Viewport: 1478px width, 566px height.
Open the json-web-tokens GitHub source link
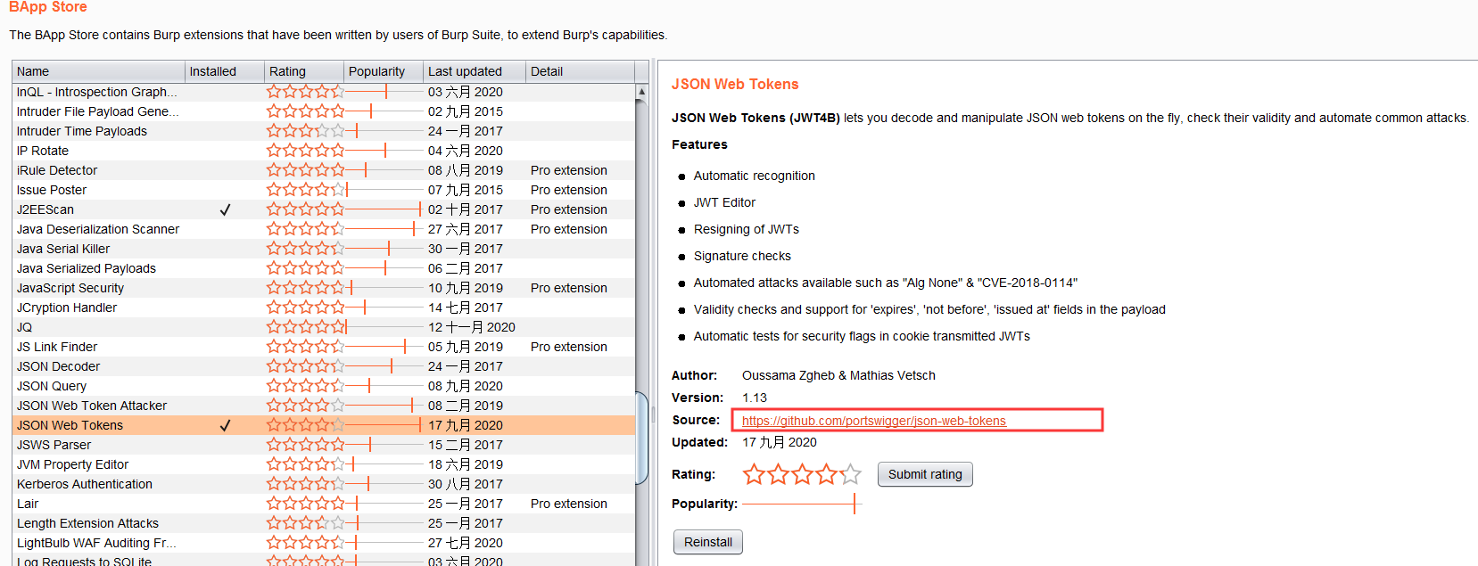click(x=873, y=421)
